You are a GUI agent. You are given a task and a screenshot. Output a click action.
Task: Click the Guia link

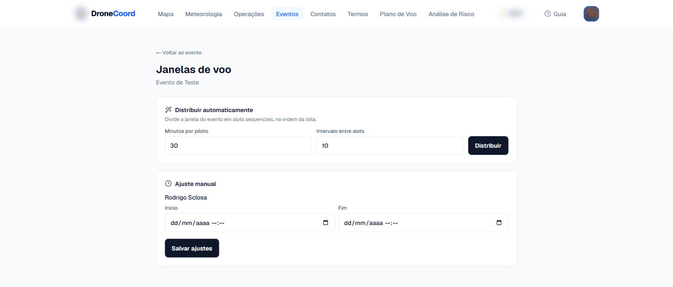coord(555,14)
